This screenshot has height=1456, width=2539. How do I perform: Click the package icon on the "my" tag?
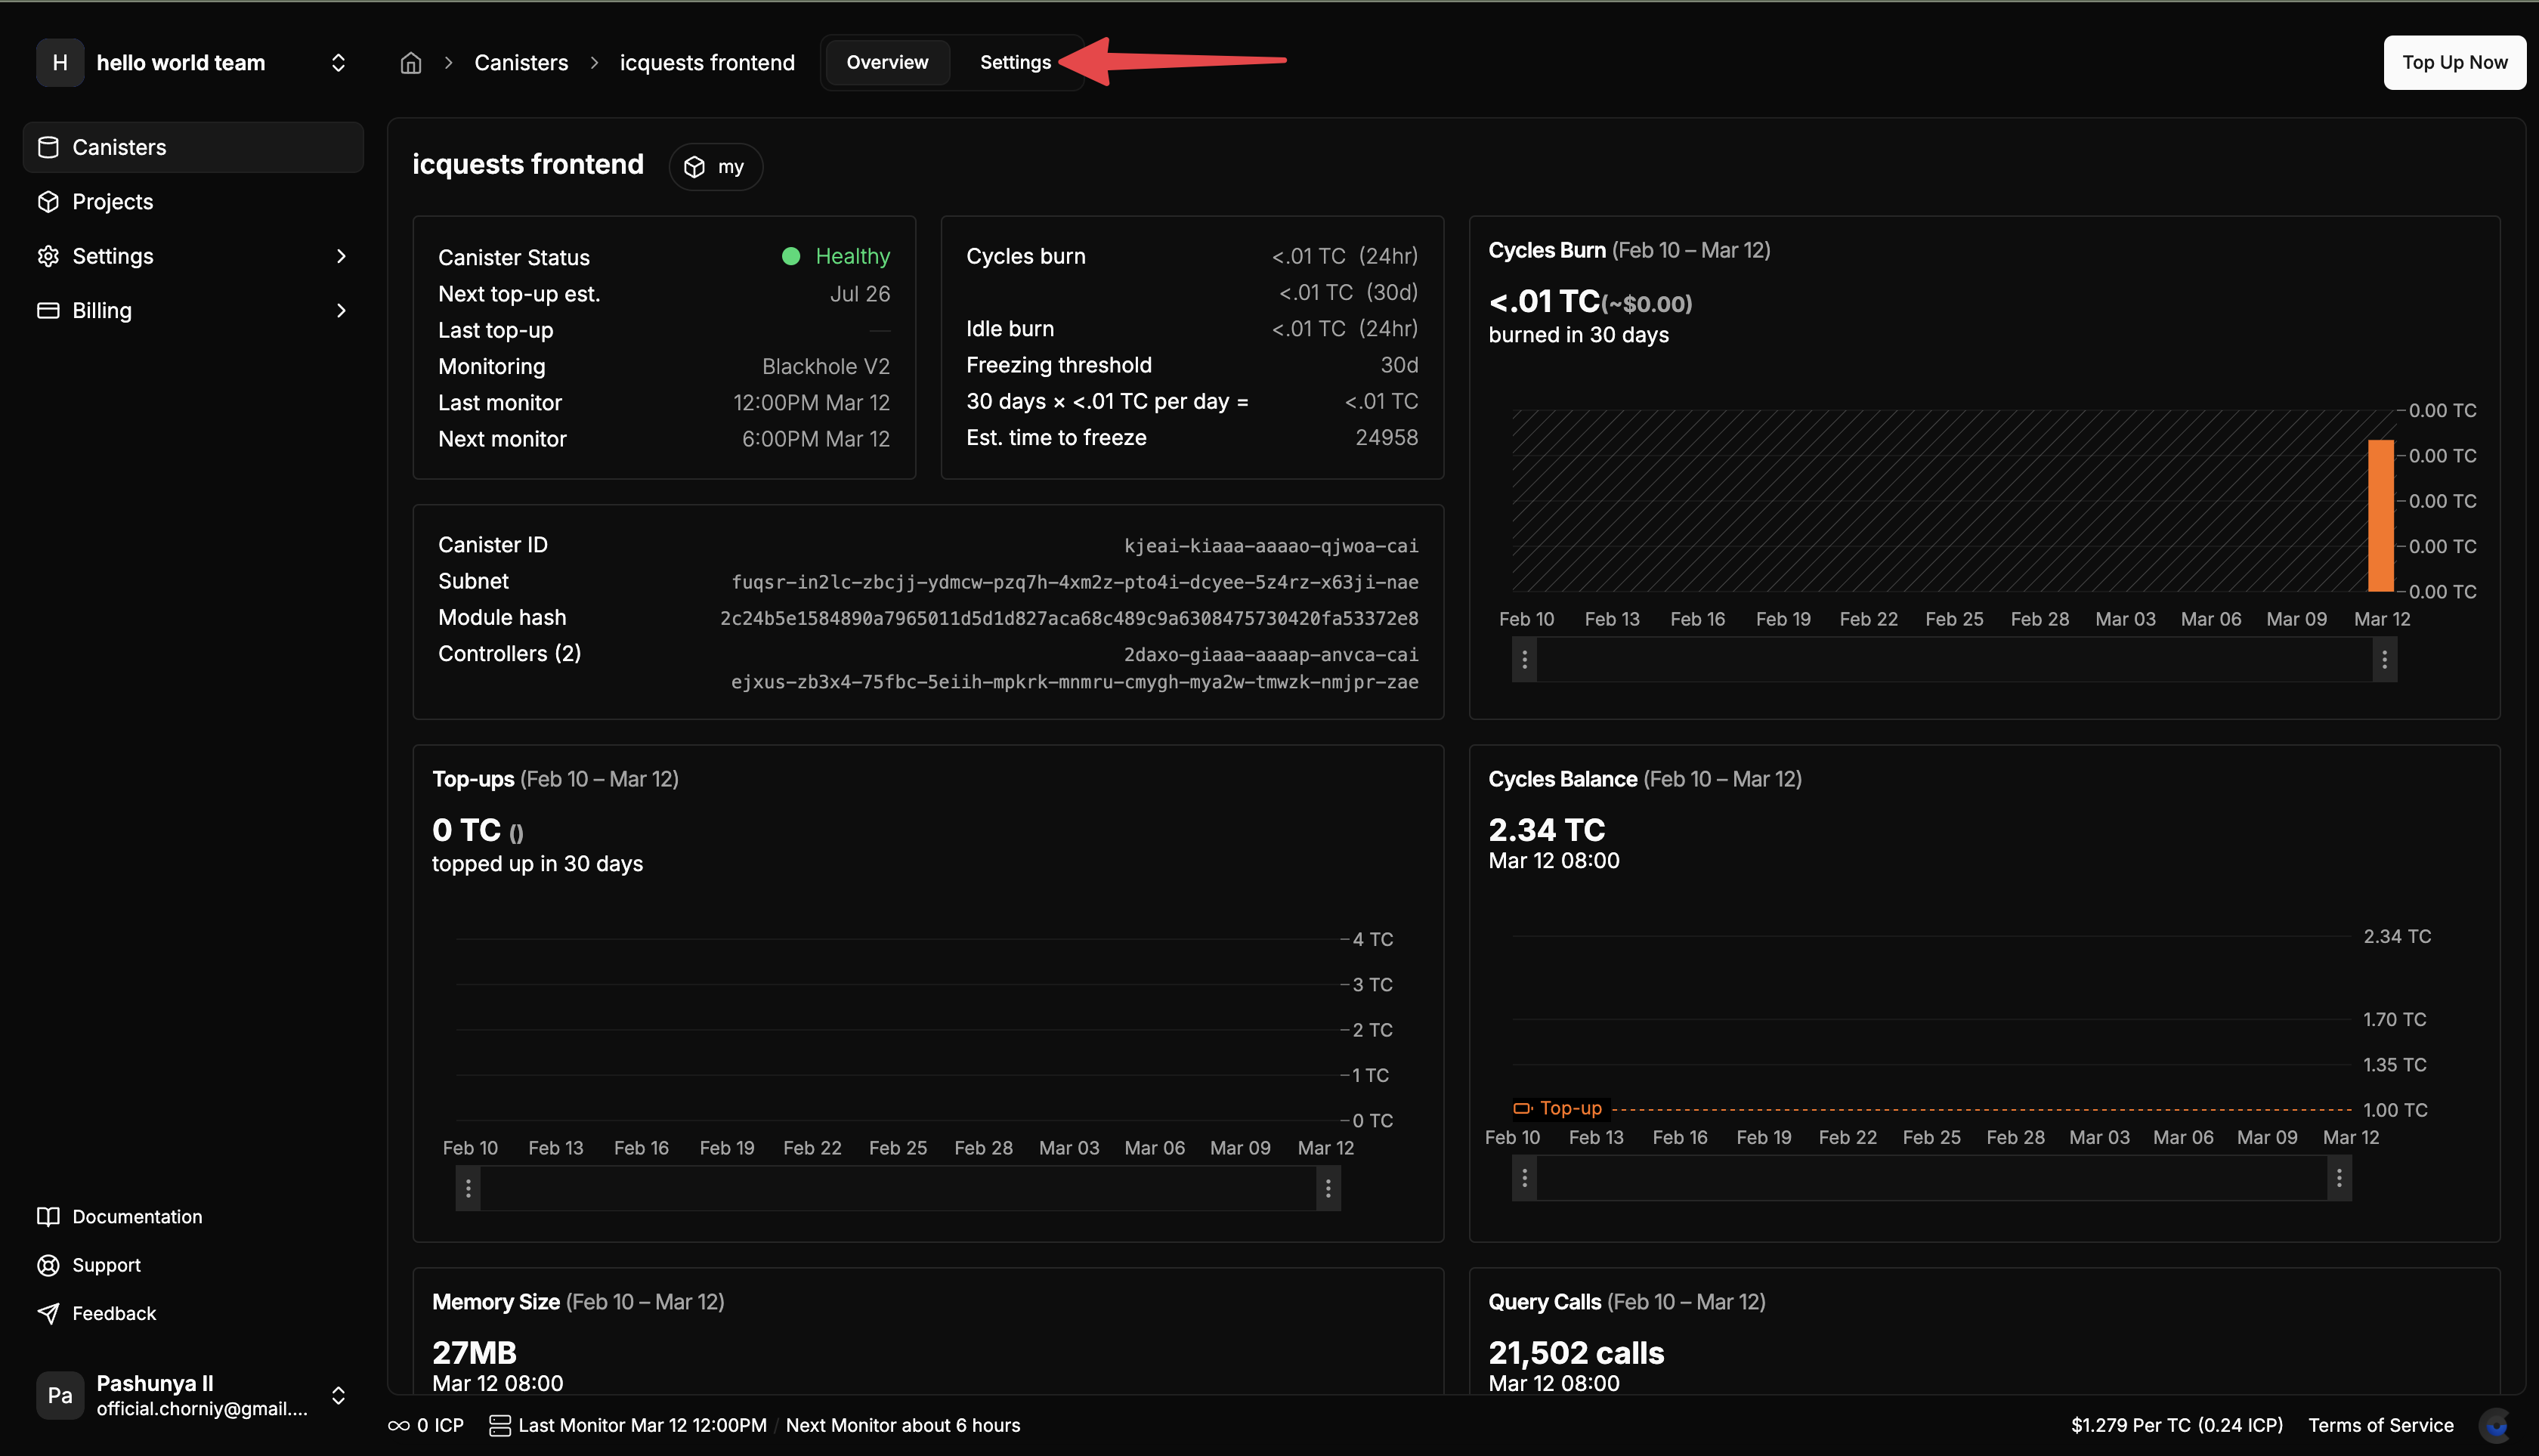pyautogui.click(x=695, y=167)
